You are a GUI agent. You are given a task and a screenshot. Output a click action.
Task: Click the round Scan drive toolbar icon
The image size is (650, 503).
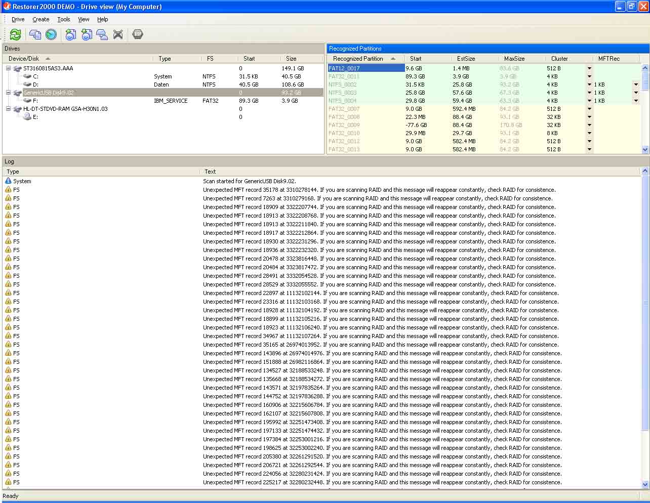51,34
